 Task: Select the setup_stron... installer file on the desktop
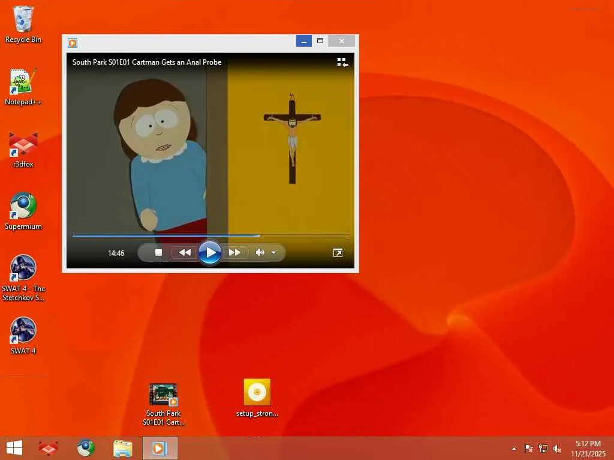point(257,398)
